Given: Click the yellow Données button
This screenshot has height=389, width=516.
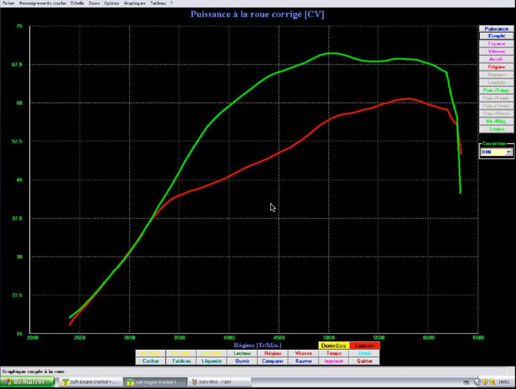Looking at the screenshot, I should 333,346.
